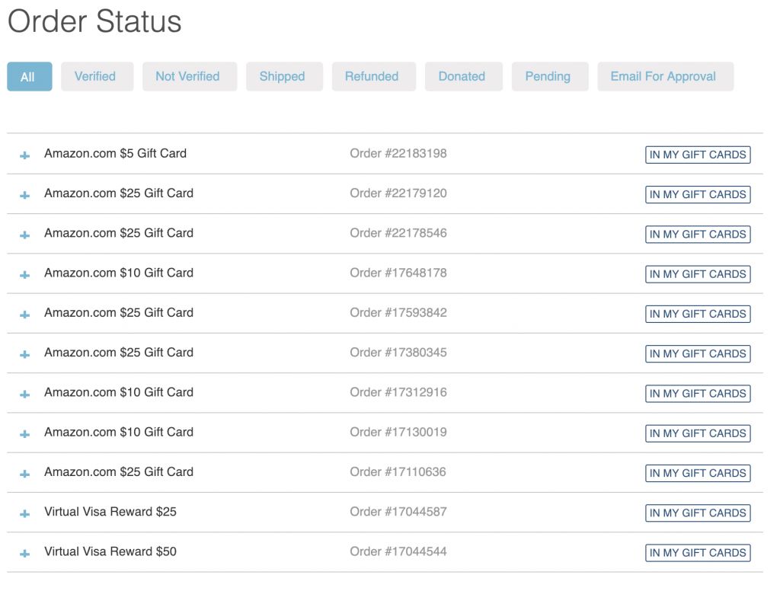Select the All filter tab
Screen dimensions: 780x591
point(29,76)
